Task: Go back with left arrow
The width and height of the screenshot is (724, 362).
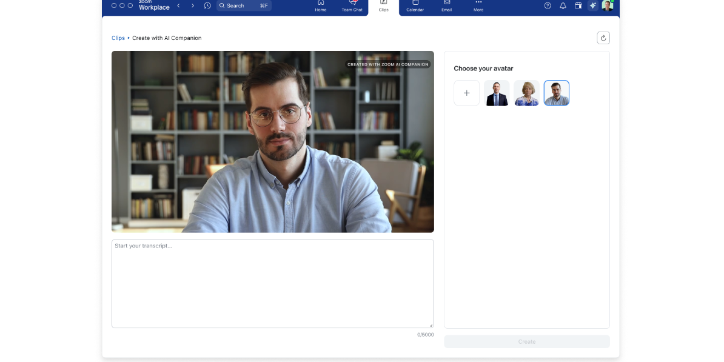Action: coord(179,5)
